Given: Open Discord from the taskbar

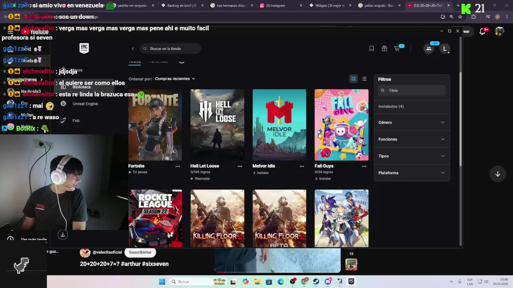Looking at the screenshot, I should point(328,282).
